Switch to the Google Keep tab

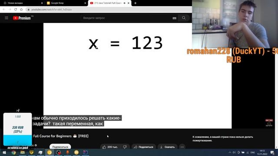tap(66, 3)
